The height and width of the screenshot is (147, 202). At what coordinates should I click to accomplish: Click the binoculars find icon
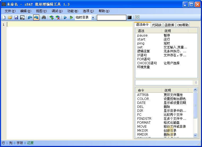tap(44, 17)
